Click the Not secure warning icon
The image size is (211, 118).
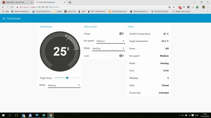click(17, 7)
